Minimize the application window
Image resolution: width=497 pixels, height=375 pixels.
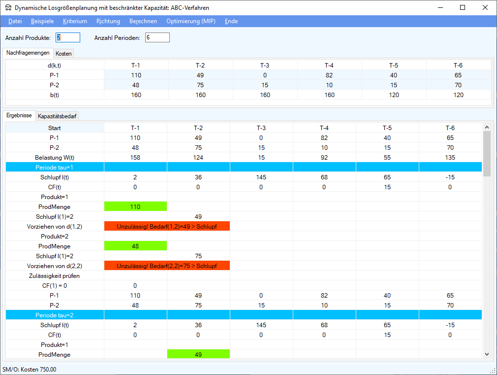pyautogui.click(x=440, y=7)
